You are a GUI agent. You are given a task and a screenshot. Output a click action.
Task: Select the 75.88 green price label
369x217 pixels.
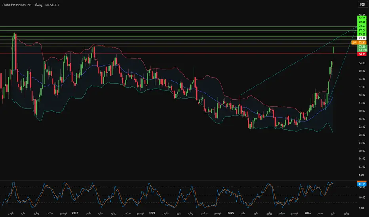tap(362, 34)
